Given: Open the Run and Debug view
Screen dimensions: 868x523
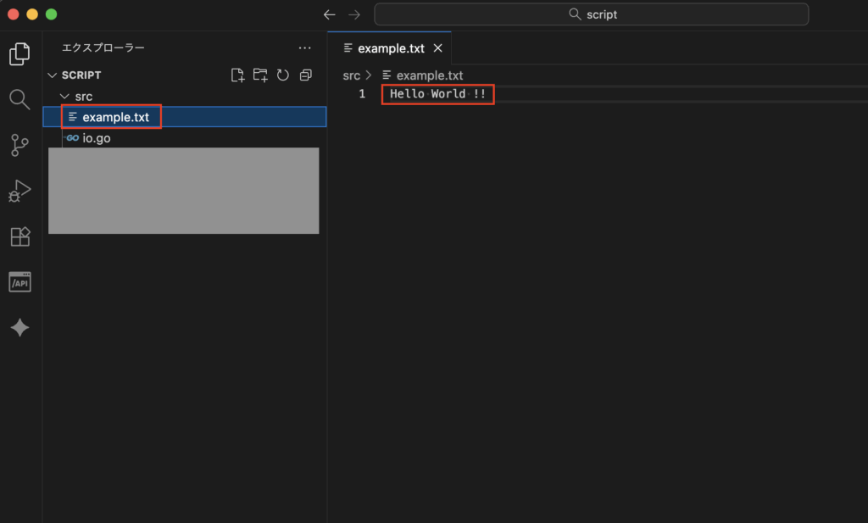Looking at the screenshot, I should click(19, 191).
